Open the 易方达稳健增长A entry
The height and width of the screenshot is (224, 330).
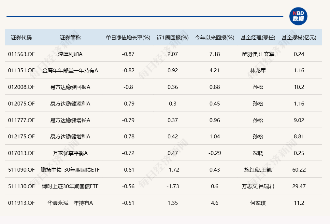pos(70,120)
